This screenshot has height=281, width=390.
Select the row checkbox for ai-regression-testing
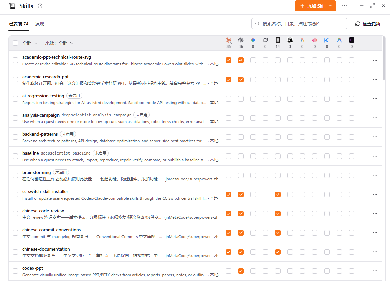(15, 99)
